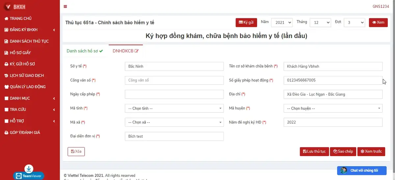The height and width of the screenshot is (180, 395).
Task: Open the Chọn tỉnh dropdown
Action: (174, 108)
